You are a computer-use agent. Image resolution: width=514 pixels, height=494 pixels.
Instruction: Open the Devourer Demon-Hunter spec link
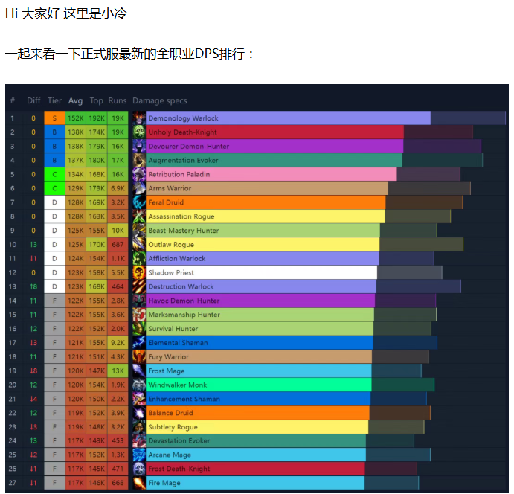(188, 147)
